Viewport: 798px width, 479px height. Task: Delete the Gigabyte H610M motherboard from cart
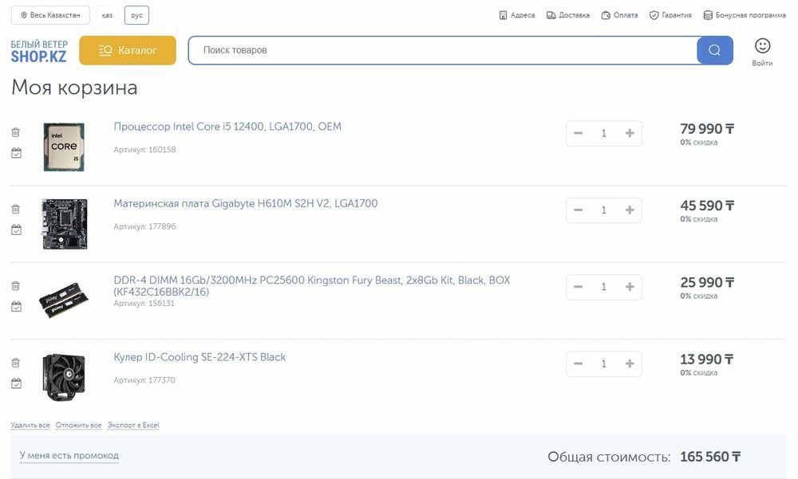[x=16, y=209]
